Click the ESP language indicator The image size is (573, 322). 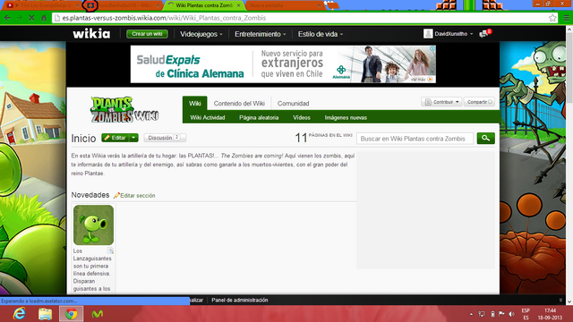(526, 314)
